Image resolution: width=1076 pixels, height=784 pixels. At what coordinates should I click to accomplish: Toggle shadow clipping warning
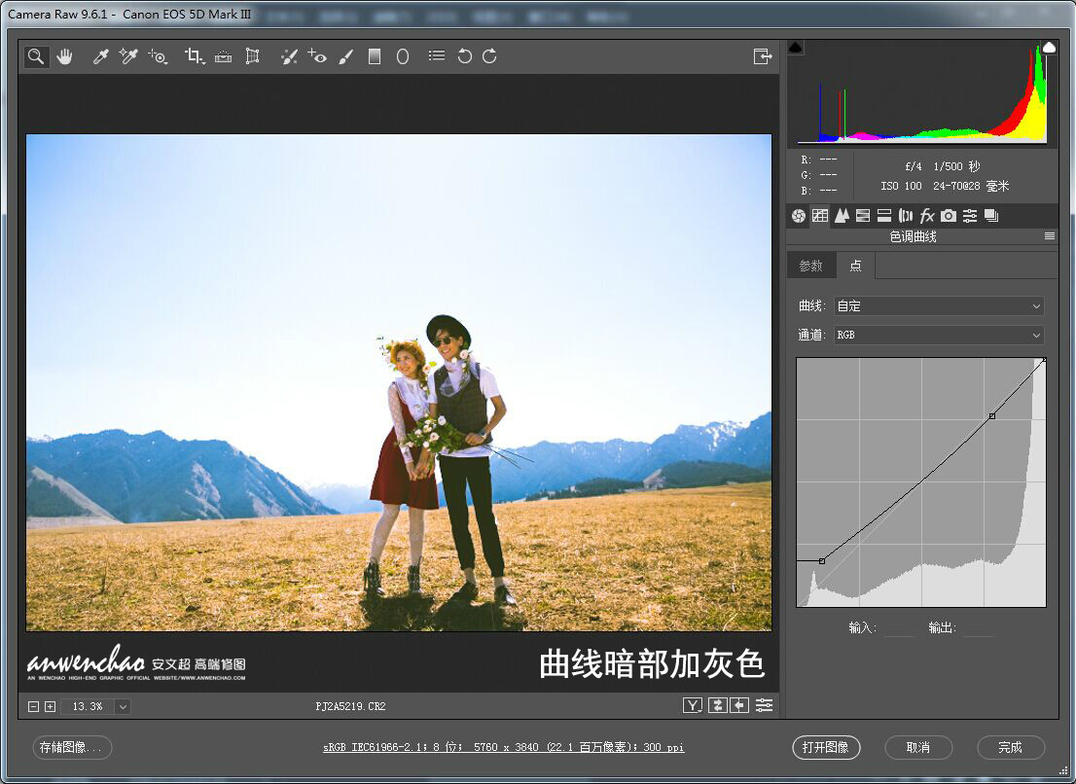pyautogui.click(x=796, y=48)
